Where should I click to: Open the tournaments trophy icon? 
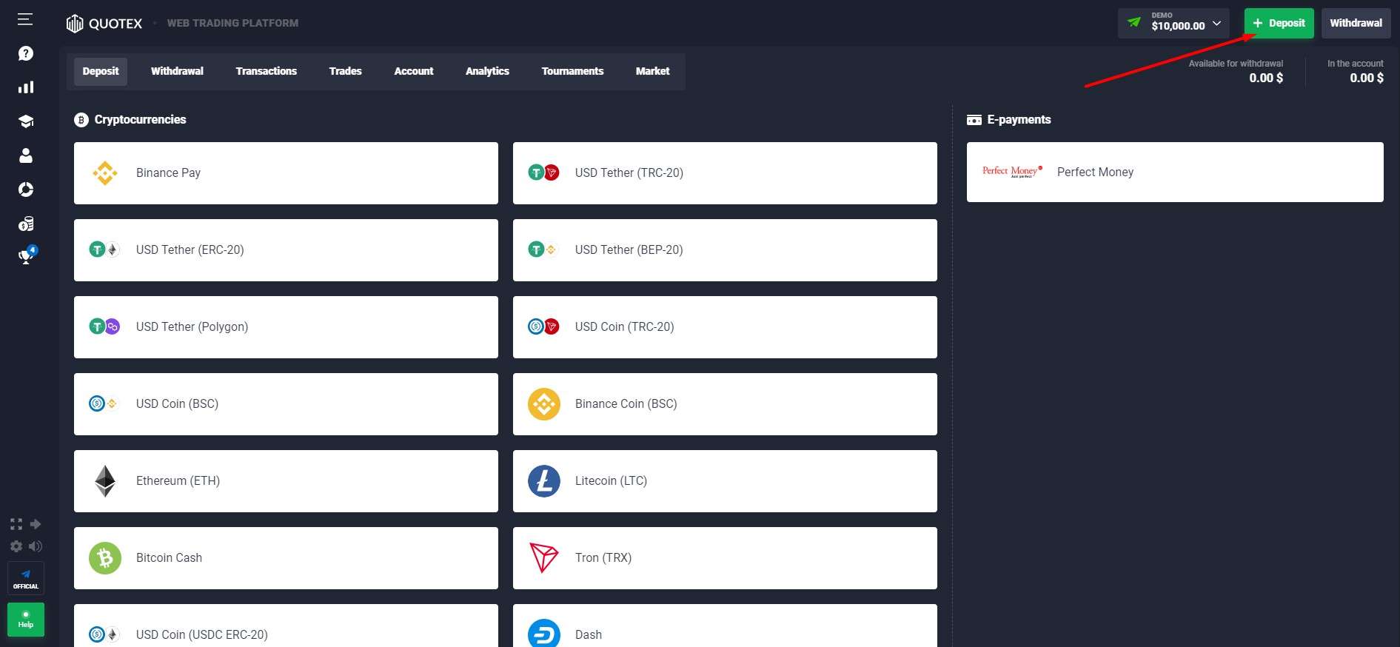(27, 255)
